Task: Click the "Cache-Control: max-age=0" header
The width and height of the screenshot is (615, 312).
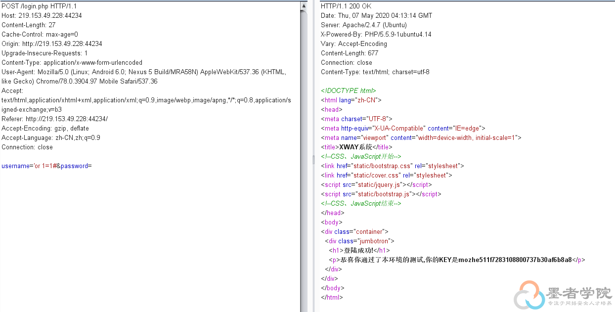Action: 40,34
